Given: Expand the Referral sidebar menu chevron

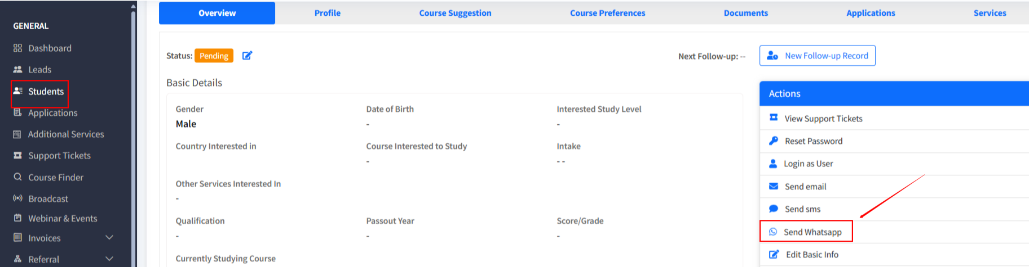Looking at the screenshot, I should coord(109,259).
